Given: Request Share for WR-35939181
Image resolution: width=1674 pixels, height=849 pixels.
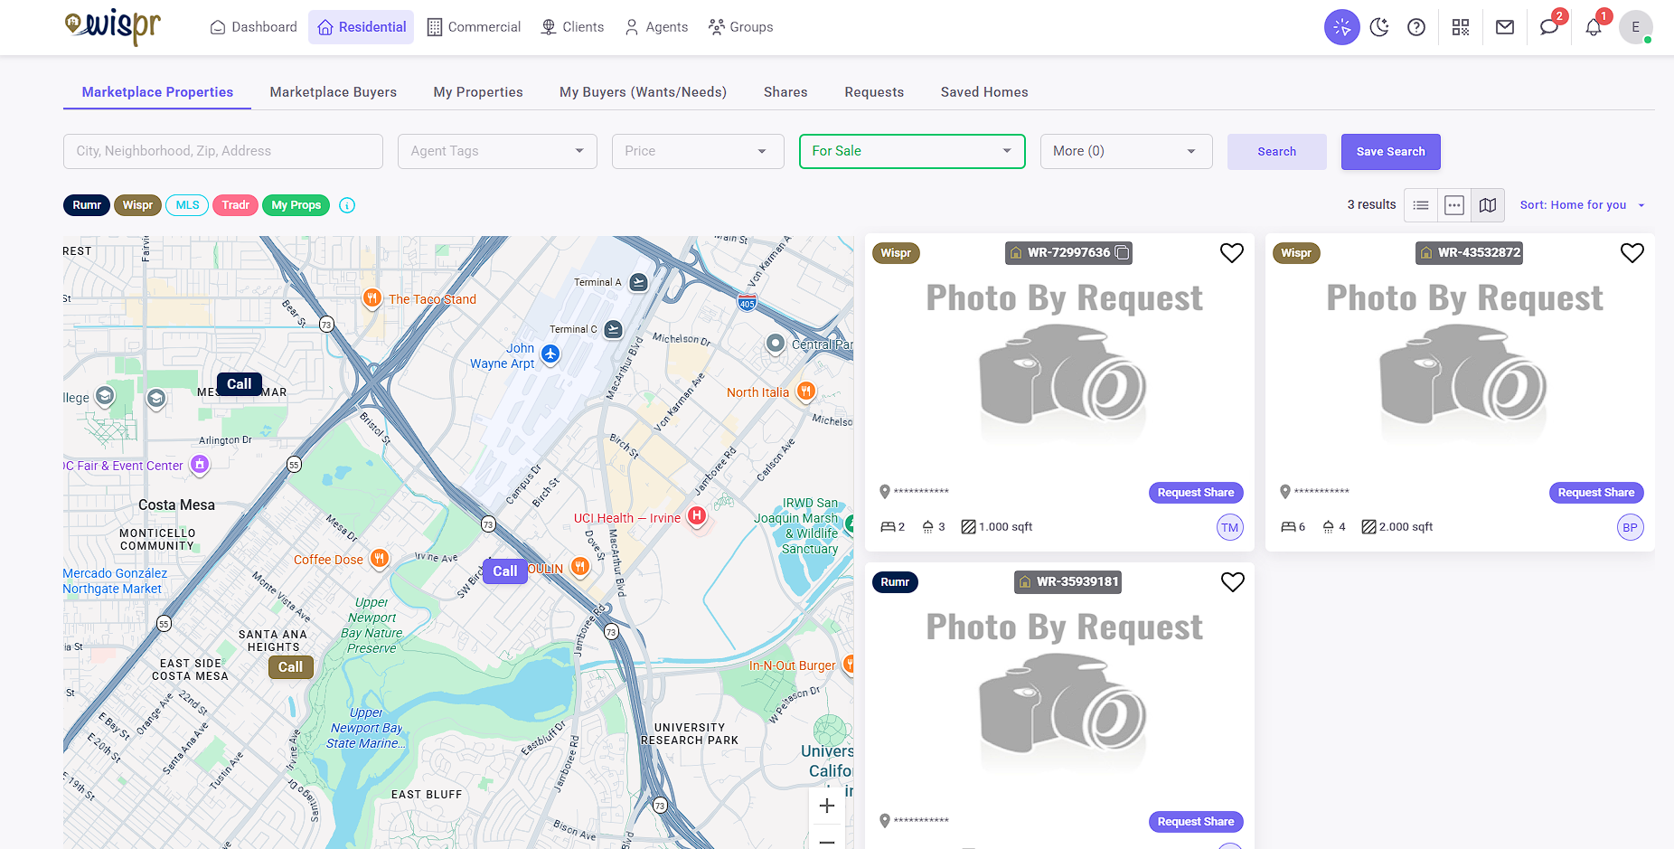Looking at the screenshot, I should pyautogui.click(x=1196, y=822).
